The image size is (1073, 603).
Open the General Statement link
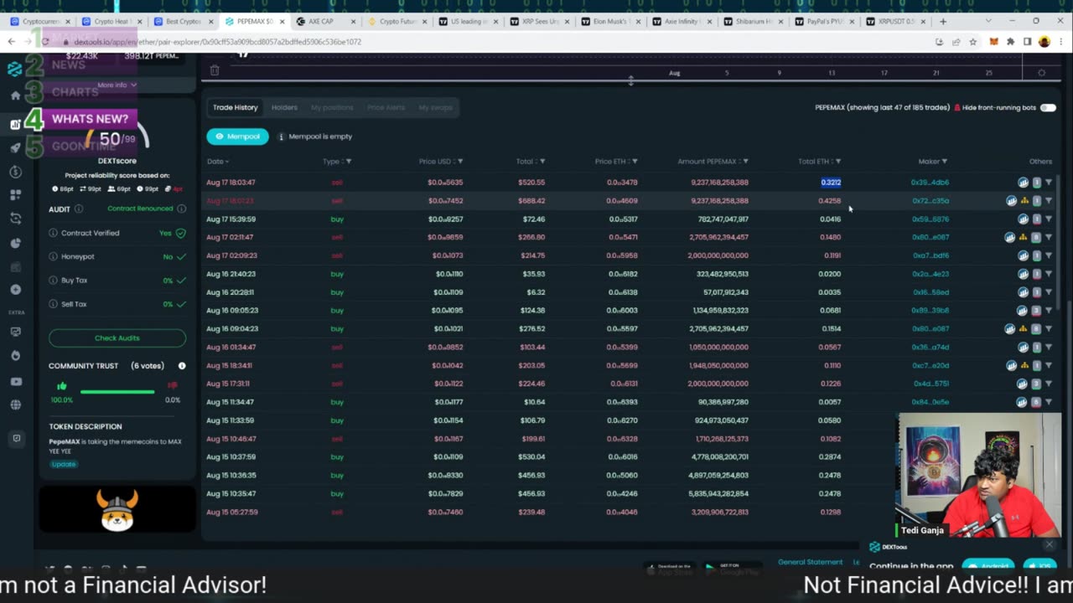click(x=810, y=562)
